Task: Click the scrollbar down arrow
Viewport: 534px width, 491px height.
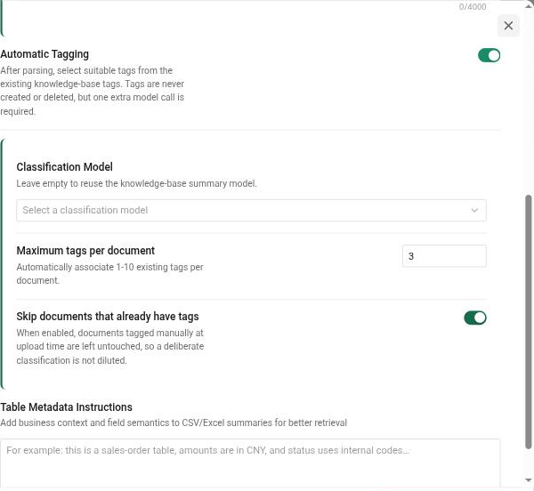Action: tap(528, 480)
